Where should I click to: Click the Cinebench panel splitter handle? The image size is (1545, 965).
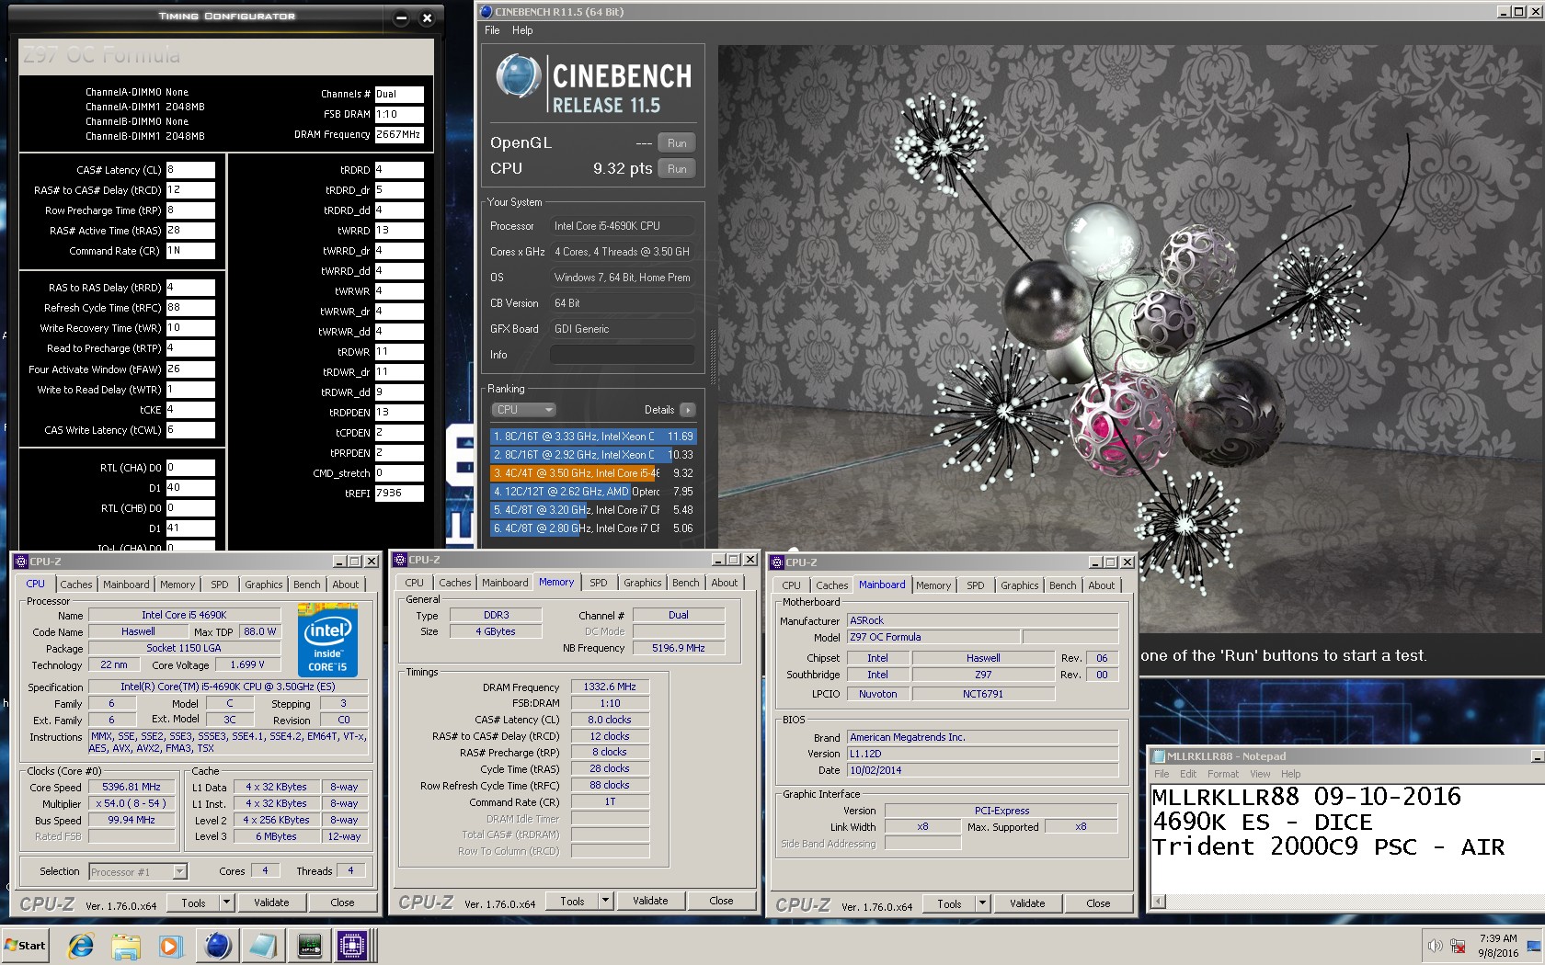click(x=713, y=357)
